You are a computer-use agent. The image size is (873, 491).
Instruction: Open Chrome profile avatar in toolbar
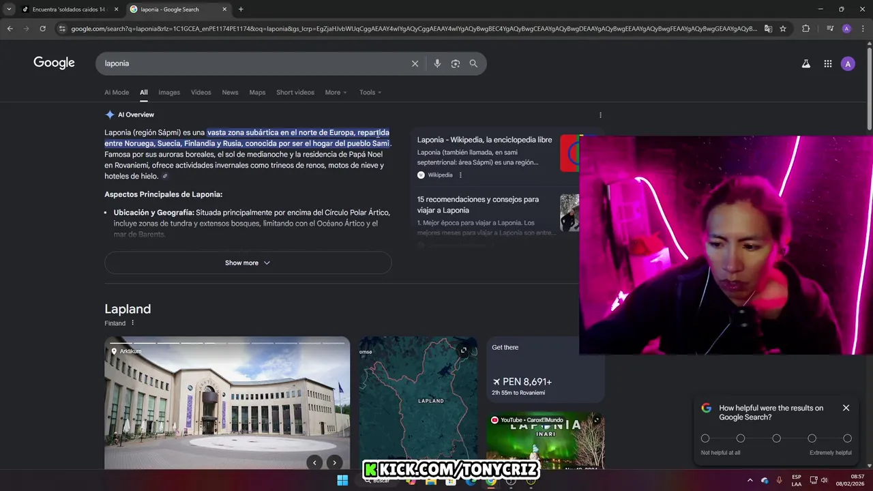846,29
